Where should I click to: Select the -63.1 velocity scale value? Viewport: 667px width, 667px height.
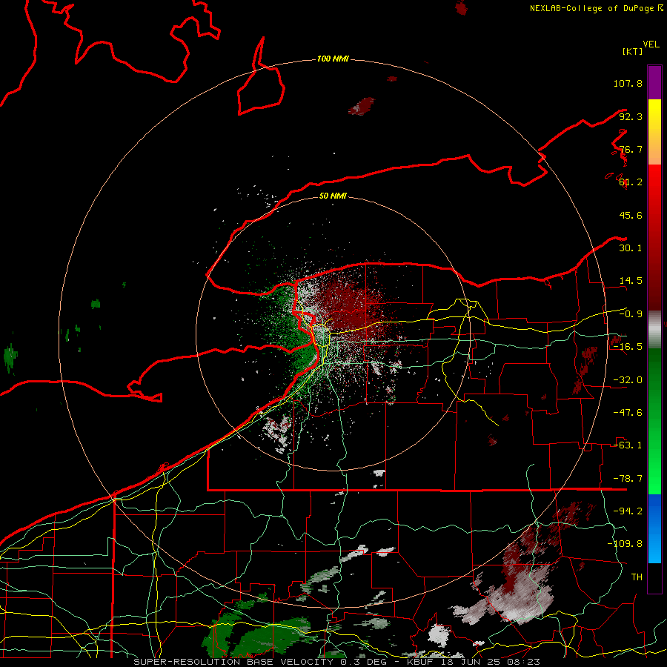click(628, 445)
